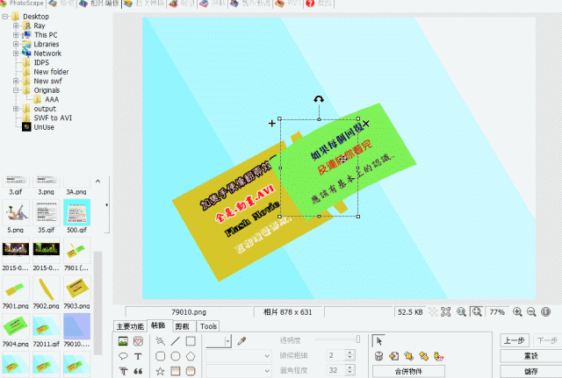This screenshot has width=562, height=378.
Task: Open the 相片編修 editor tab
Action: [99, 4]
